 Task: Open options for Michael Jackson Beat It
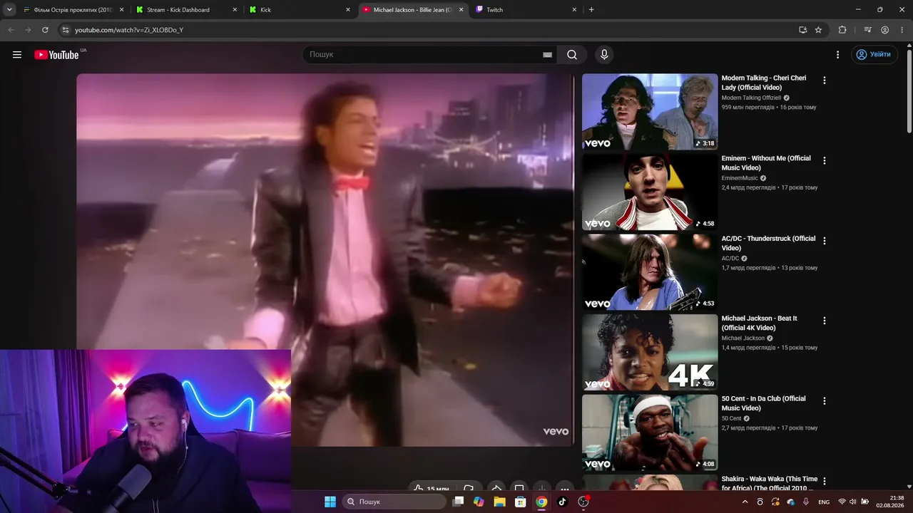tap(825, 321)
